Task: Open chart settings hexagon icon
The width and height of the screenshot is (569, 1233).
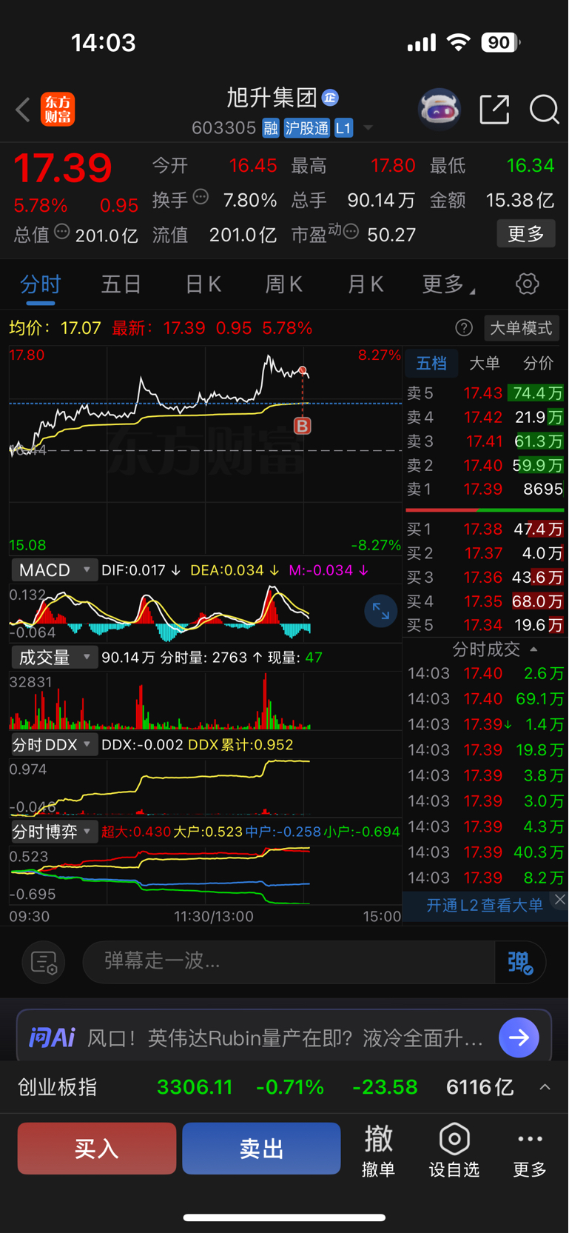Action: point(527,284)
